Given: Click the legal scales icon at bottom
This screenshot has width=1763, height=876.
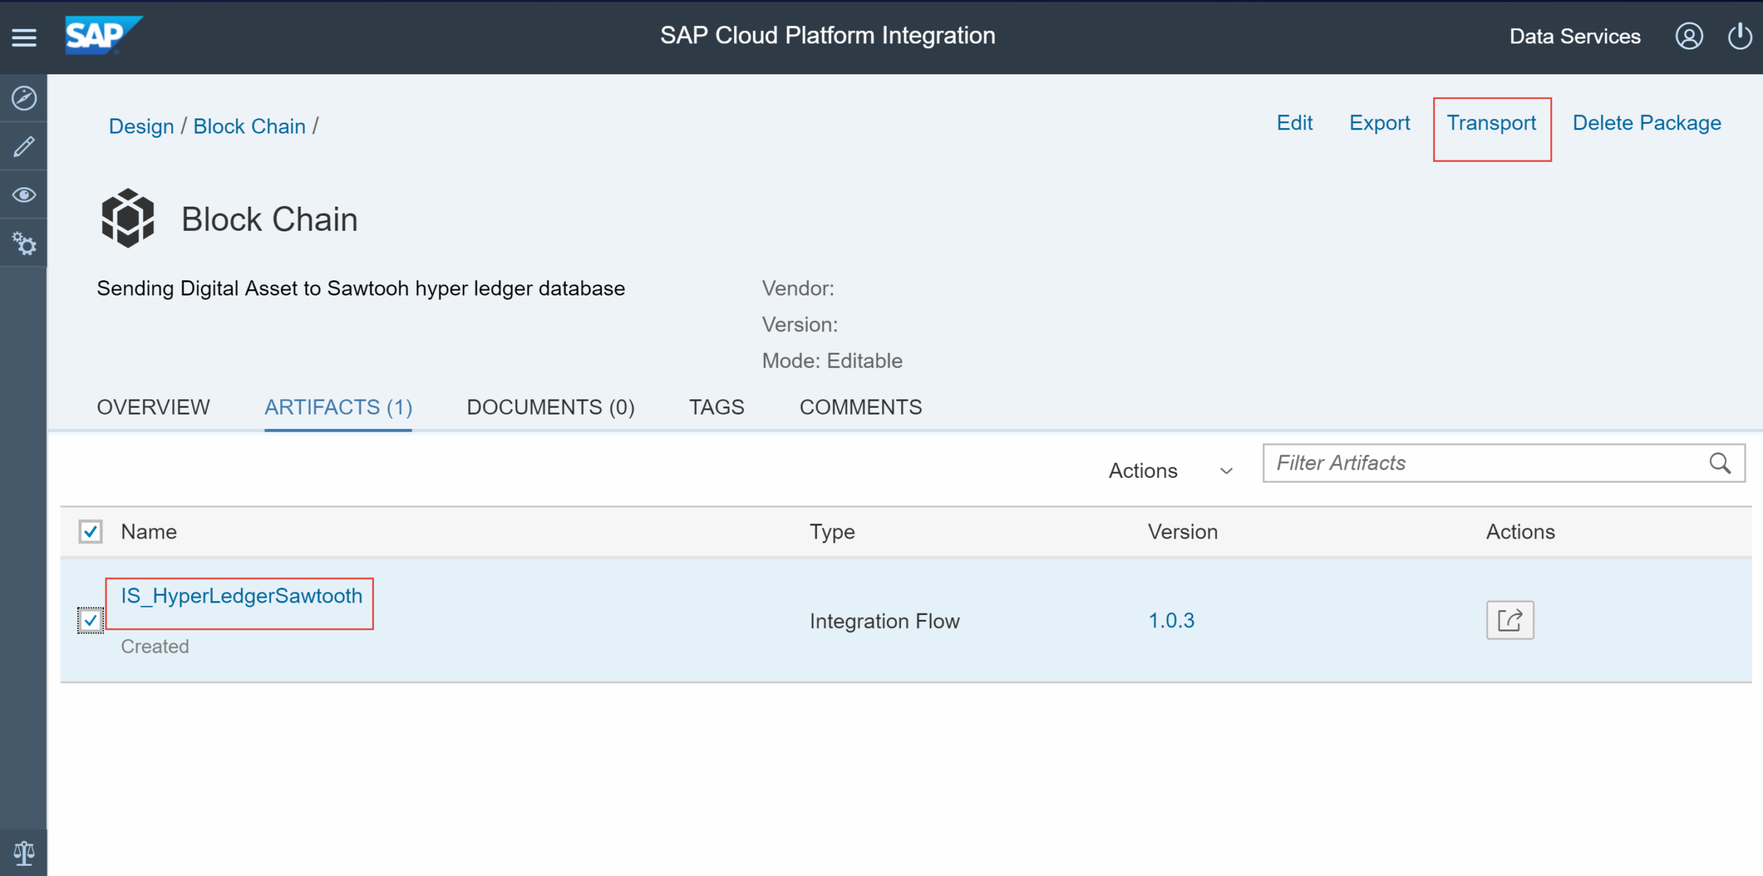Looking at the screenshot, I should click(24, 853).
